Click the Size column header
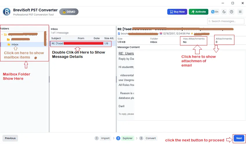This screenshot has height=144, width=246. click(x=107, y=38)
